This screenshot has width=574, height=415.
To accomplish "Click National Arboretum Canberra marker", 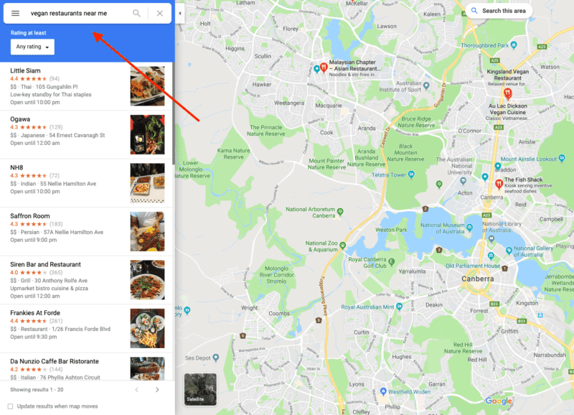I will tap(340, 211).
